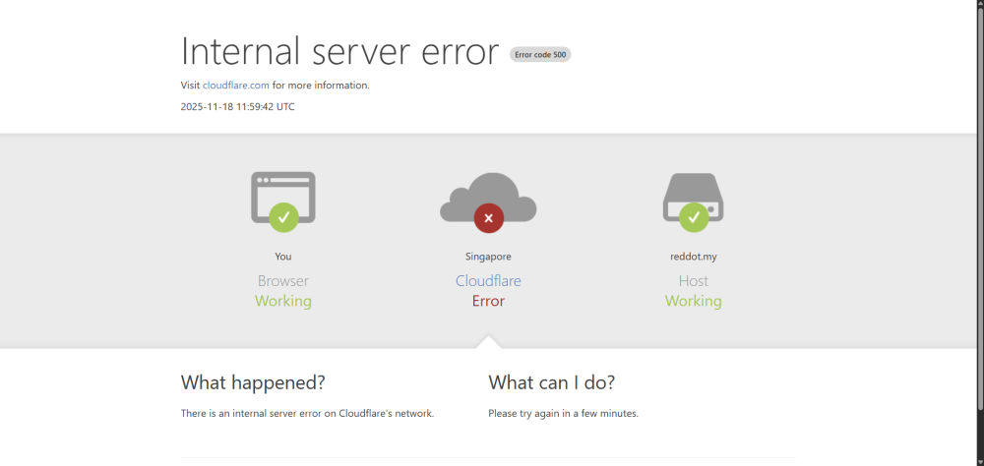This screenshot has width=984, height=466.
Task: Click the server host icon above reddot.my
Action: pos(694,190)
